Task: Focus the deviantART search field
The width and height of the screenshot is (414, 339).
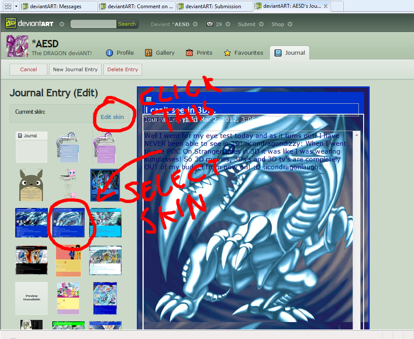Action: click(93, 24)
